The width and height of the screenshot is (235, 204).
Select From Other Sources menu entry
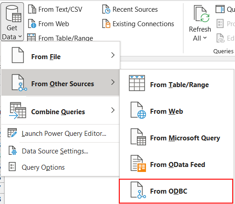point(61,83)
